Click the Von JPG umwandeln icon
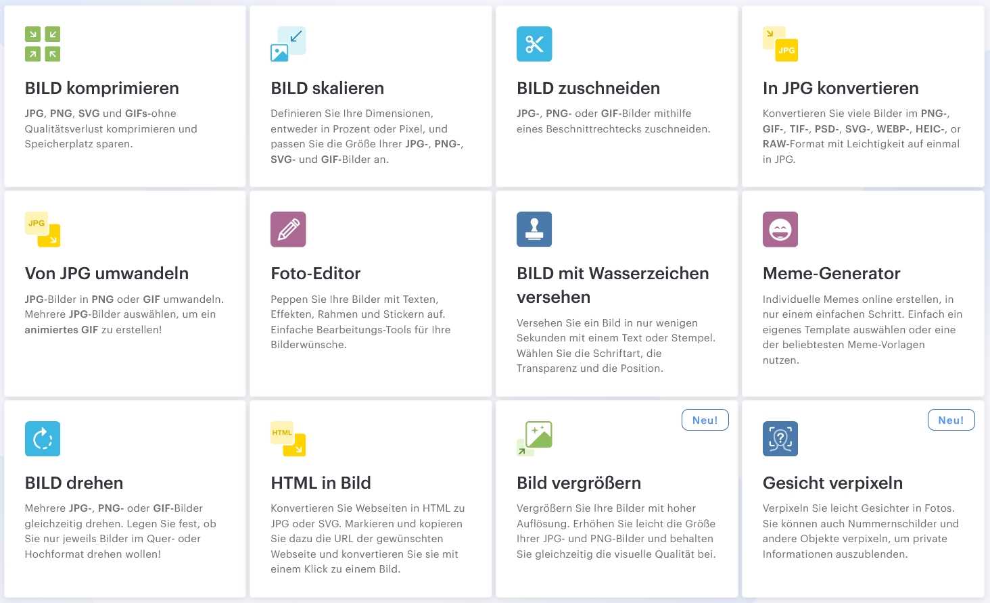 click(x=43, y=229)
